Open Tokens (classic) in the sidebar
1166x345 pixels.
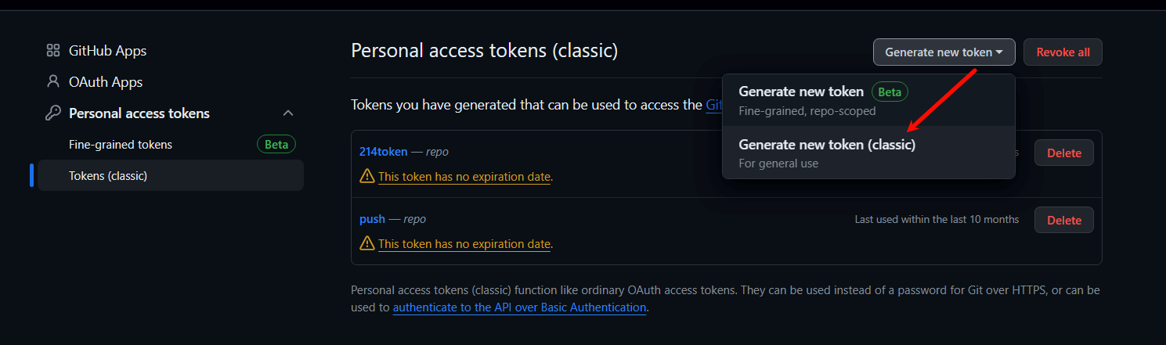coord(171,175)
